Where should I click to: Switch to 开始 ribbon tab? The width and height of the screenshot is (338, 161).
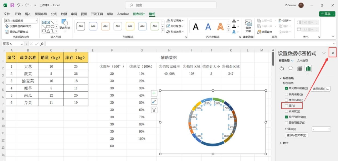point(18,14)
